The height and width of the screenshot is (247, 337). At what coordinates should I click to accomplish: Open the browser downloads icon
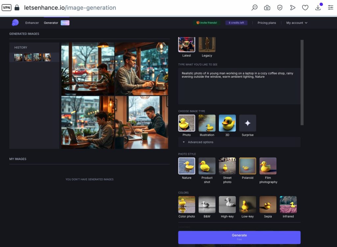click(x=318, y=8)
